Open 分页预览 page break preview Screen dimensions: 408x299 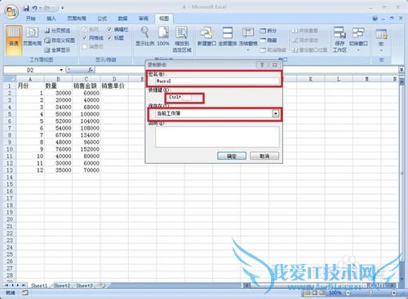point(57,30)
